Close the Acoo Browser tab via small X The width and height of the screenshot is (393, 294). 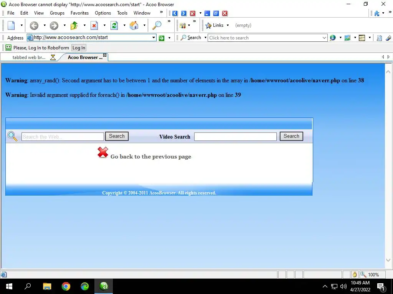click(105, 55)
